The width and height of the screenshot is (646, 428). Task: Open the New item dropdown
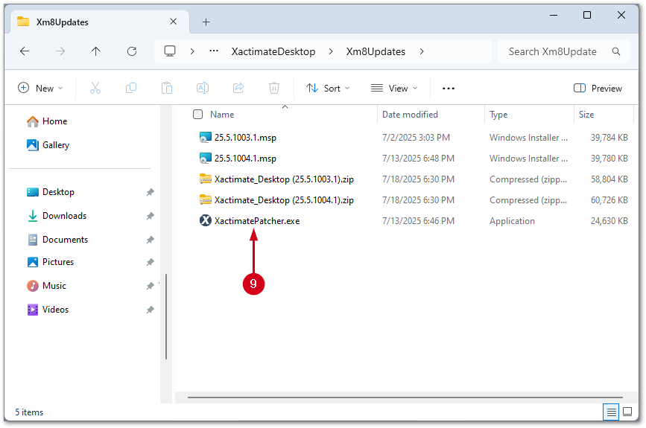click(40, 88)
